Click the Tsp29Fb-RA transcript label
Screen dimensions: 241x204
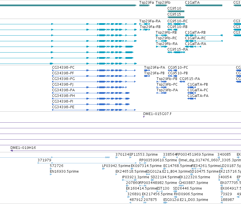point(167,44)
